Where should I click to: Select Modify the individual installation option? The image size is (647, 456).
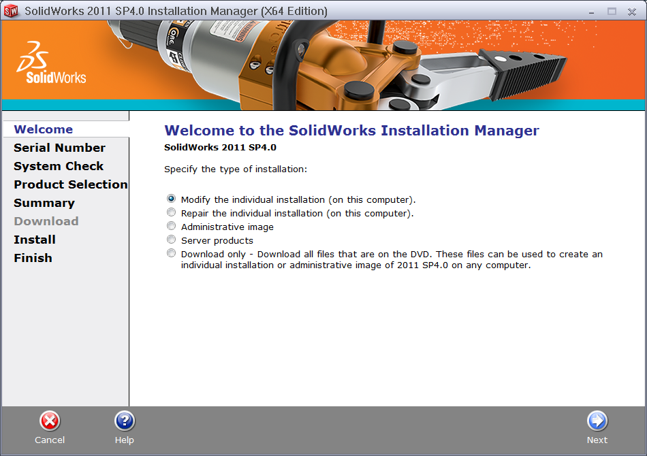[171, 199]
